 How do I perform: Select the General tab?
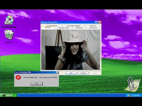click(48, 28)
